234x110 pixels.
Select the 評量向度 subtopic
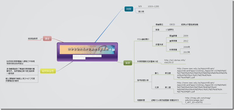[159, 45]
